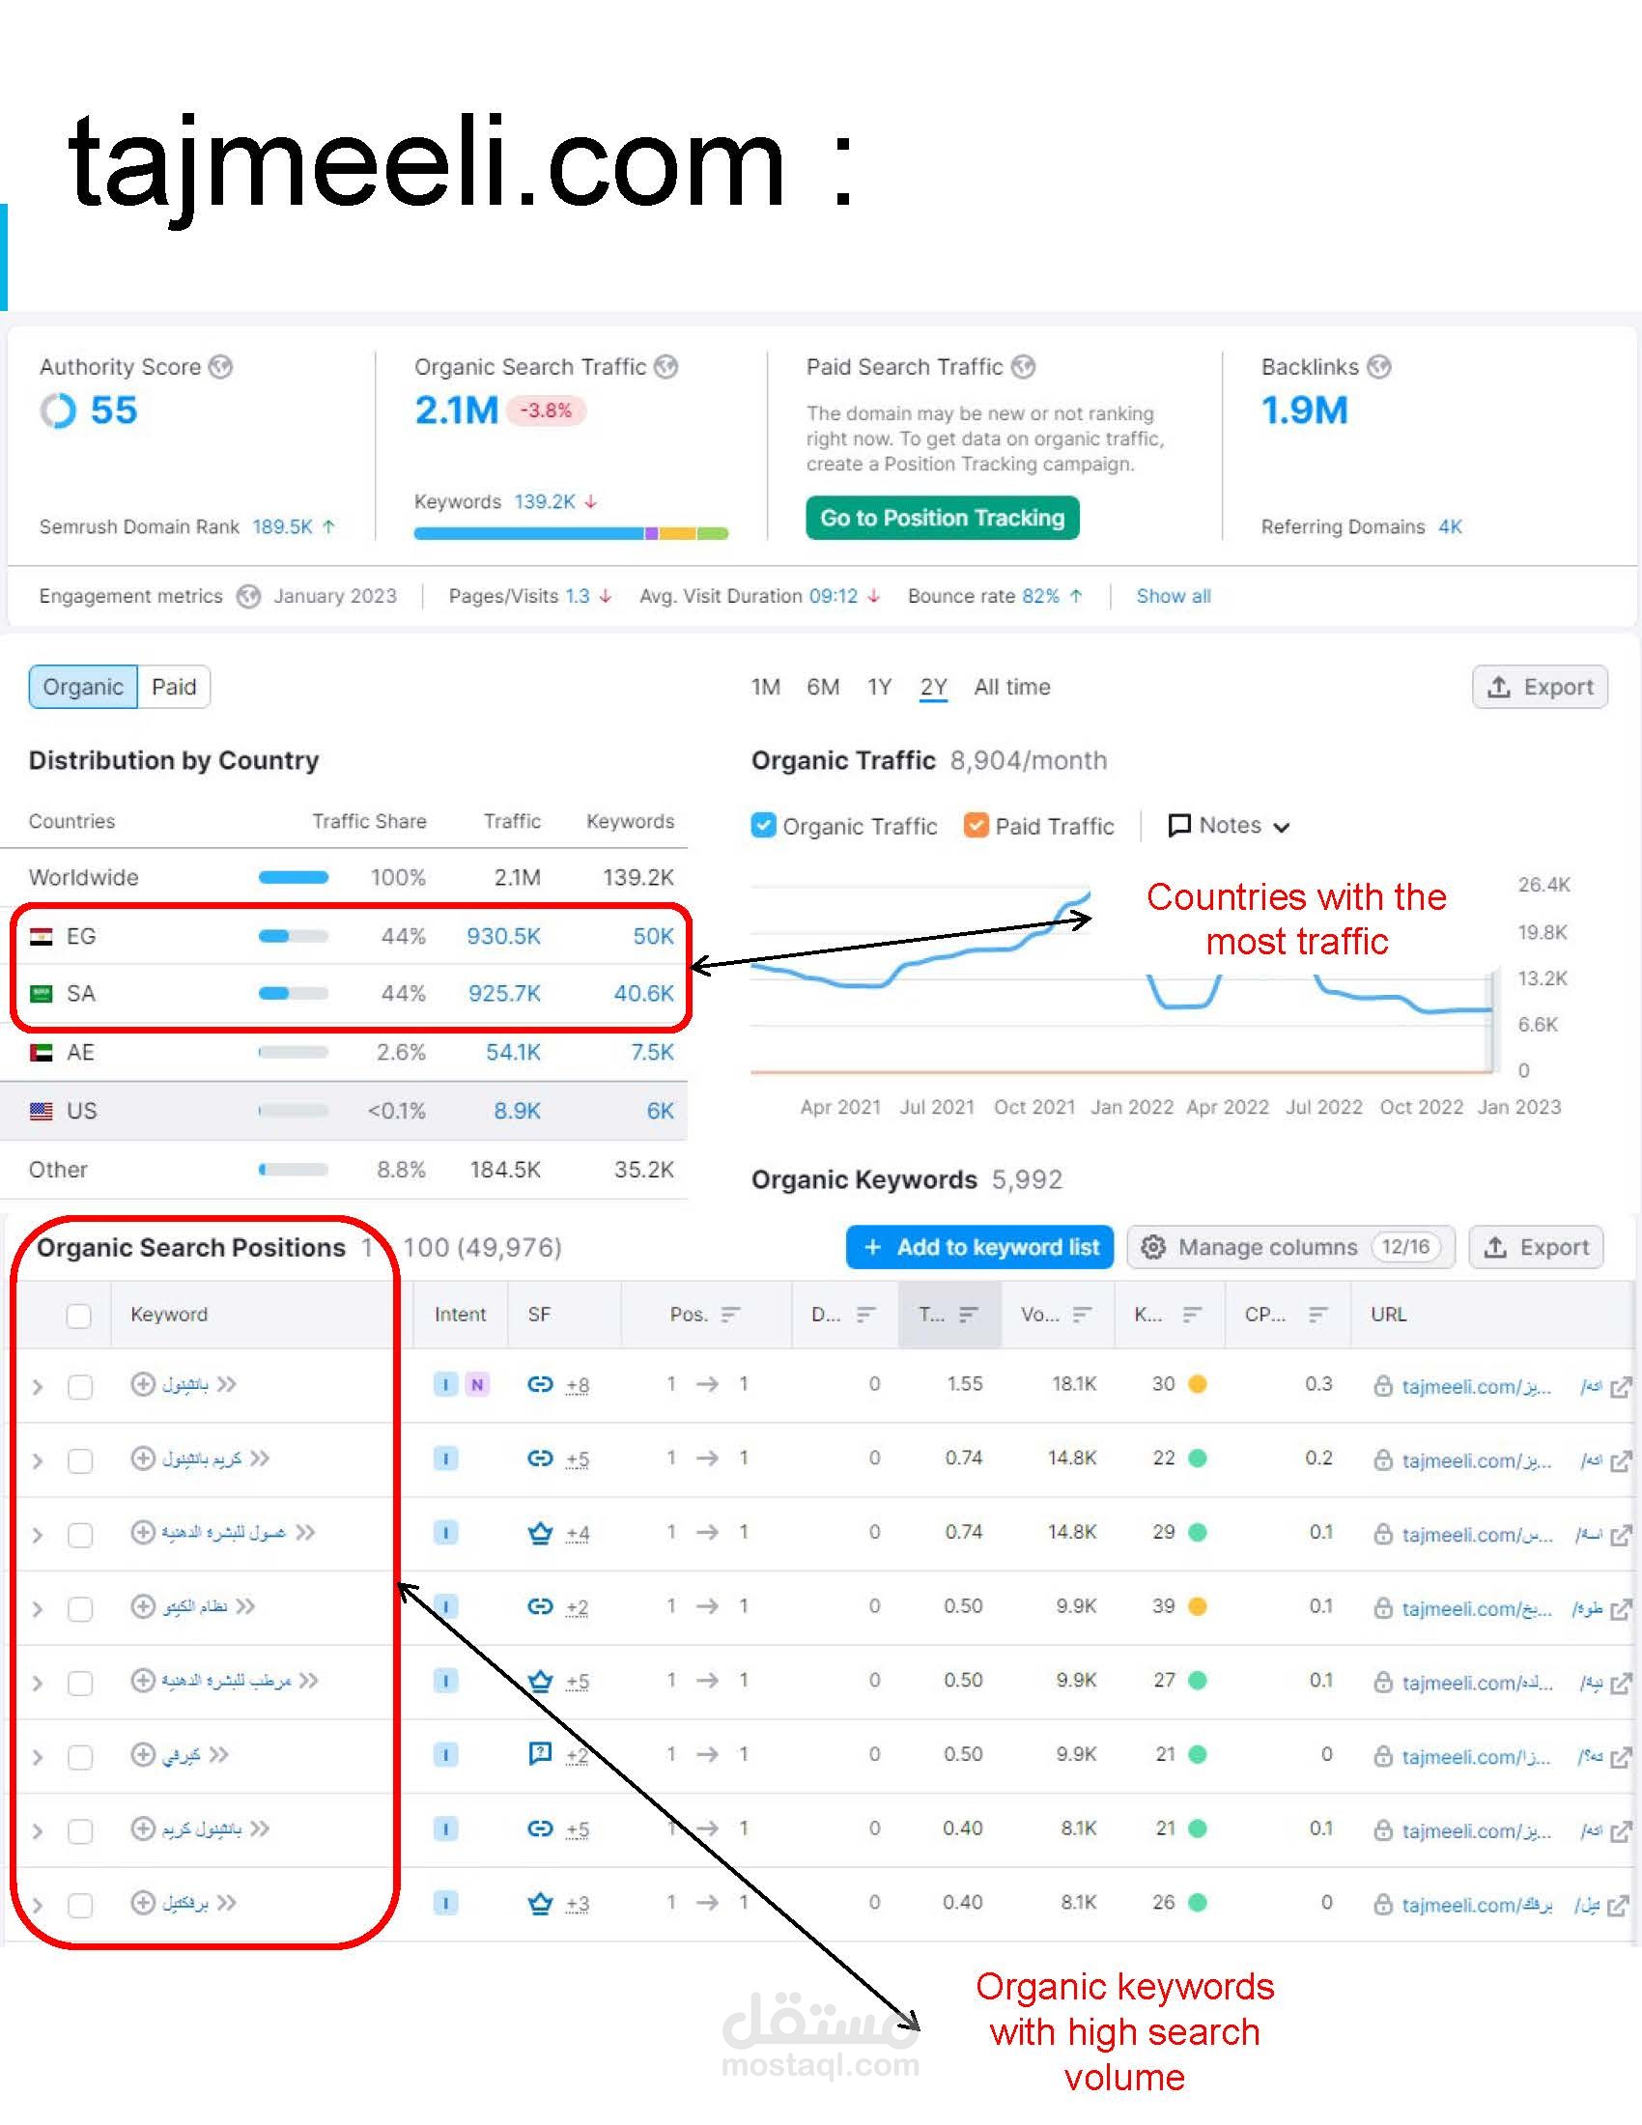Click plus icon for the 18.1K volume keyword
Screen dimensions: 1642x2125
[x=143, y=1383]
